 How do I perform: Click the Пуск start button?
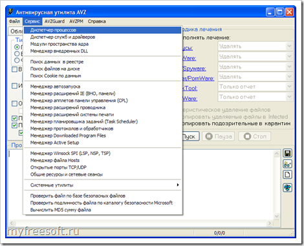point(191,136)
